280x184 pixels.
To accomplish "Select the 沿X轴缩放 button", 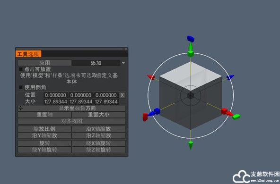I will (98, 129).
